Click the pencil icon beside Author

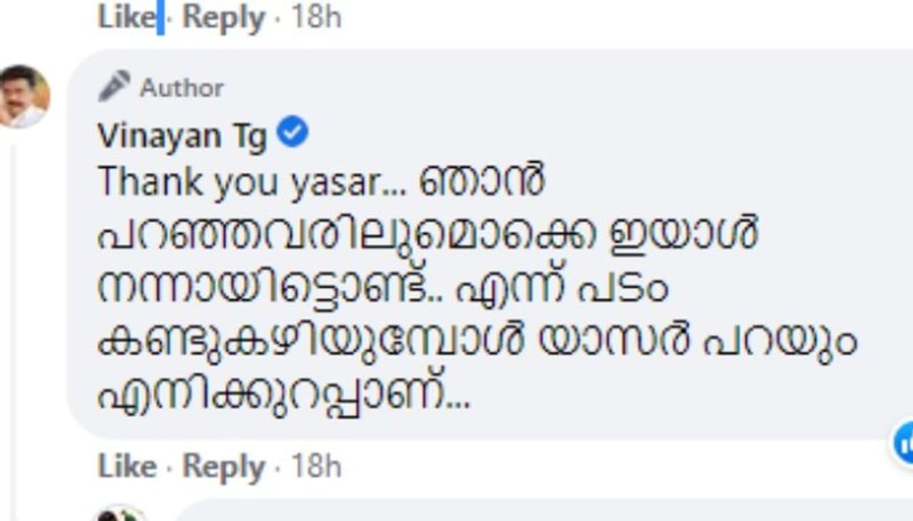pos(114,86)
